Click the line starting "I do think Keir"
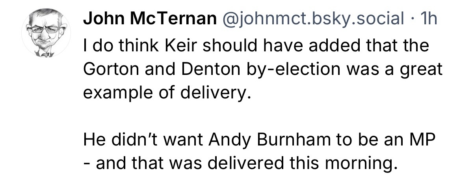Viewport: 459px width, 180px height. 255,46
